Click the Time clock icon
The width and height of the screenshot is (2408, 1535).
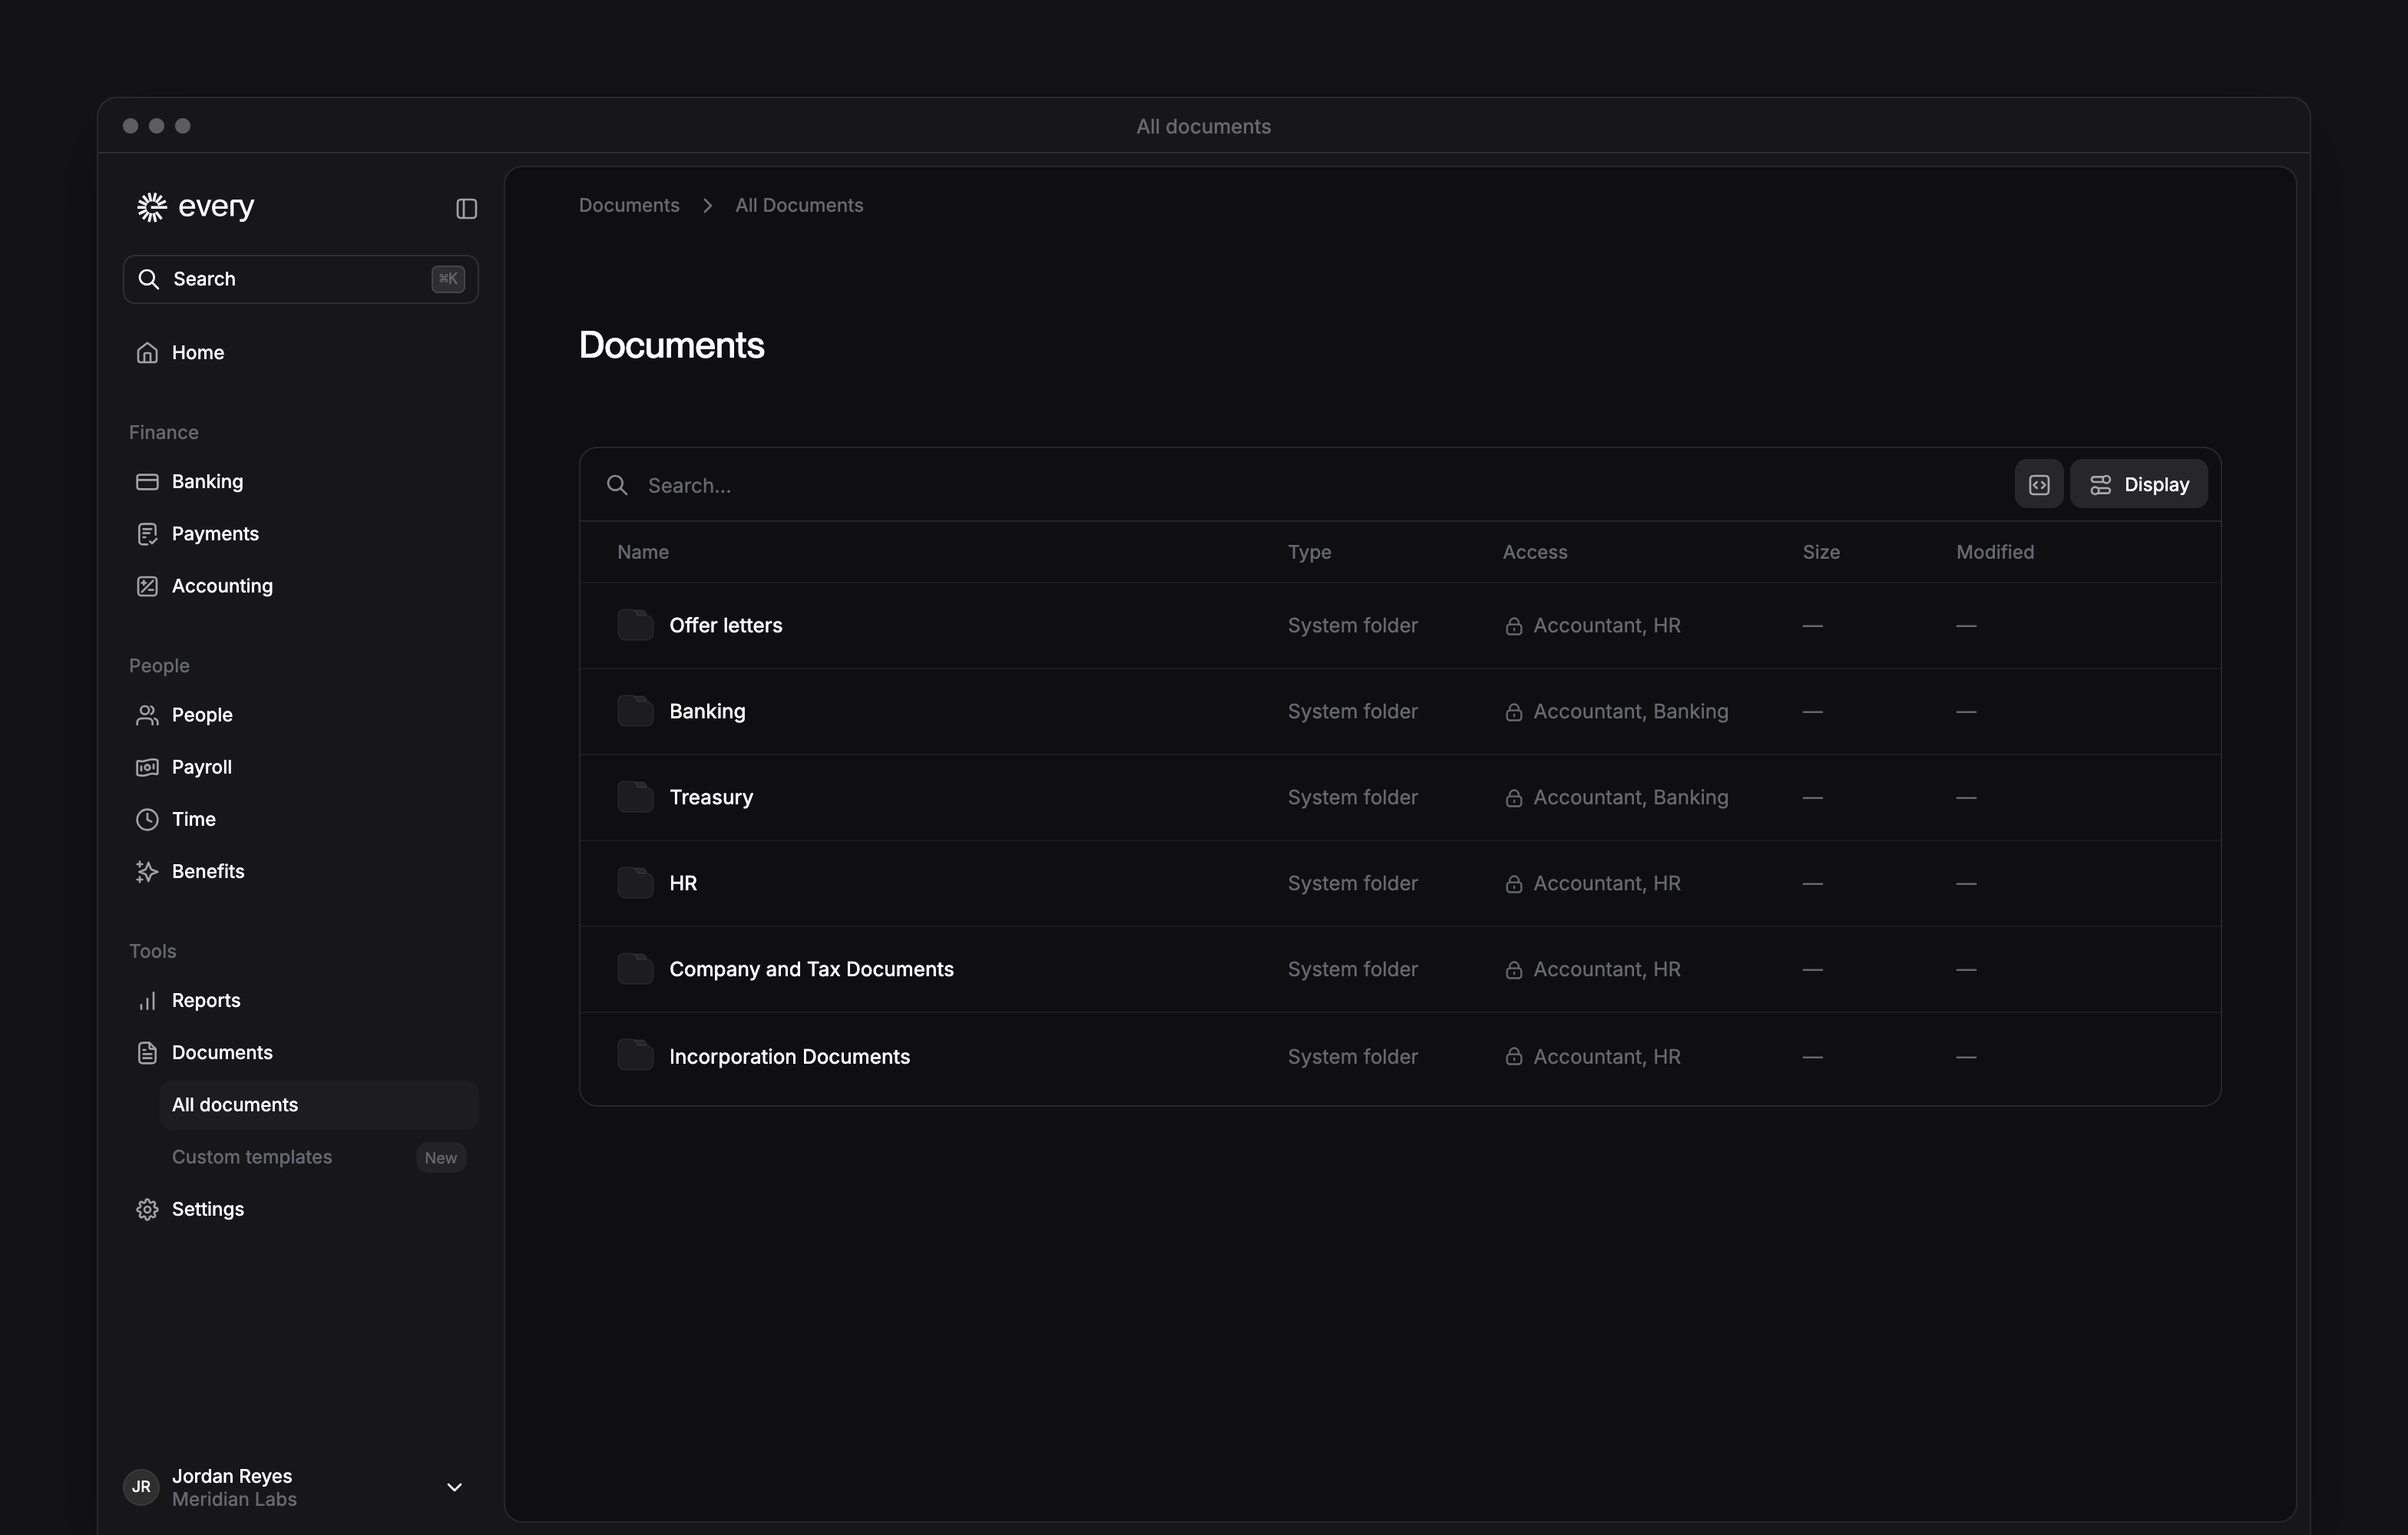coord(147,820)
